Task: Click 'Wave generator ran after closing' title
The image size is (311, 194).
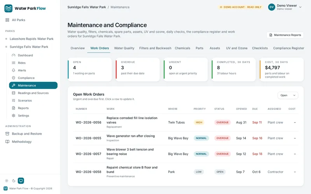Action: point(131,136)
